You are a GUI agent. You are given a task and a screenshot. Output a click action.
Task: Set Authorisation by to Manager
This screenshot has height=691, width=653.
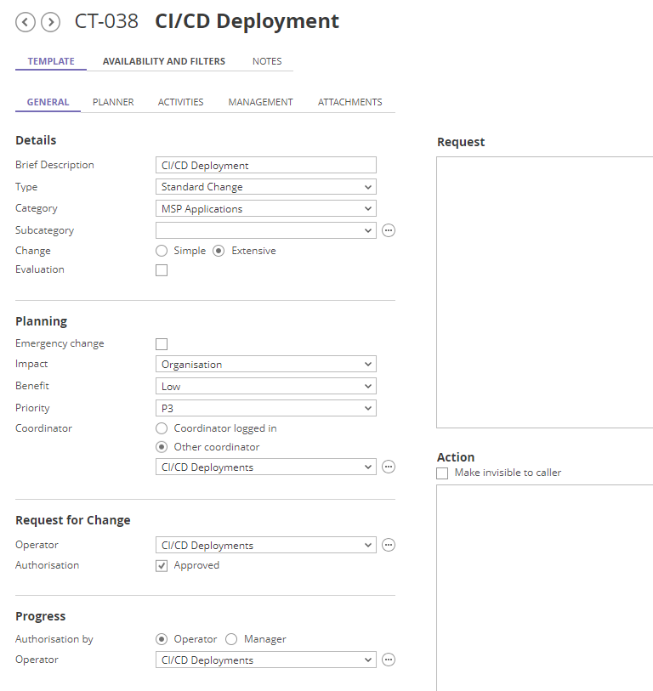(231, 639)
